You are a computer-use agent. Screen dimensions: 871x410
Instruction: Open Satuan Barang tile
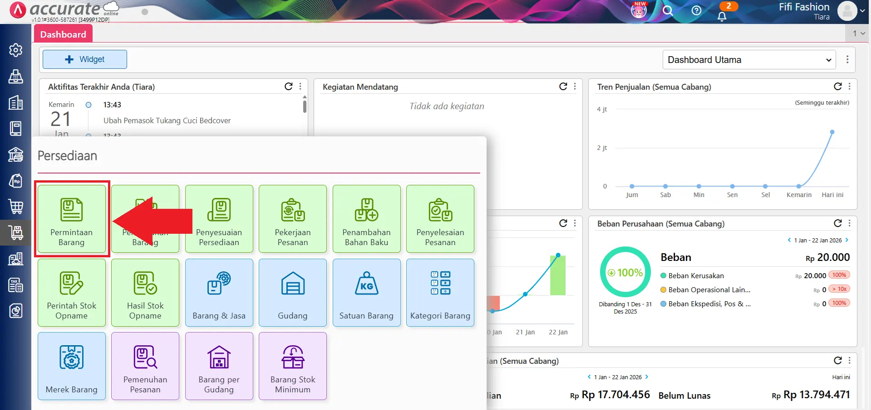(x=366, y=292)
